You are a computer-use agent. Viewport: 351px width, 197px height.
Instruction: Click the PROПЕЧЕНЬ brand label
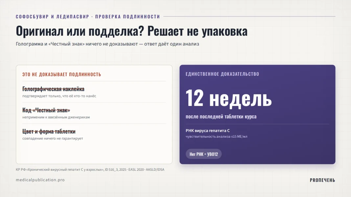(322, 180)
